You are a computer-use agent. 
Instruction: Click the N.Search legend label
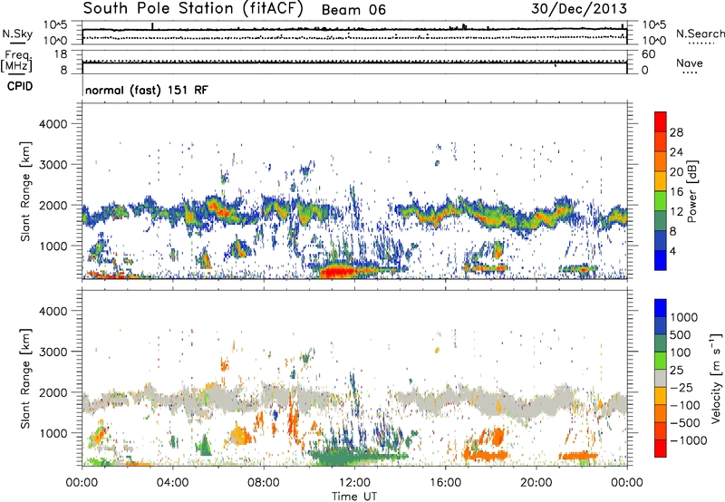click(700, 34)
